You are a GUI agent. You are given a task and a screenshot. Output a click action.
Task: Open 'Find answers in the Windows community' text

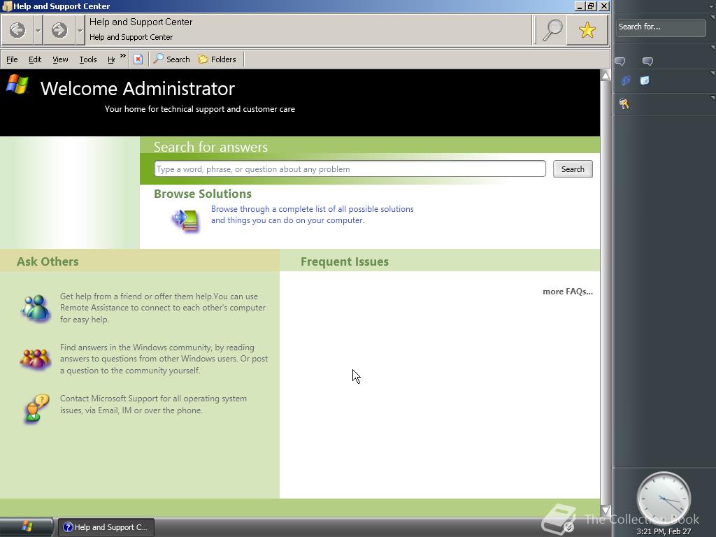[164, 359]
